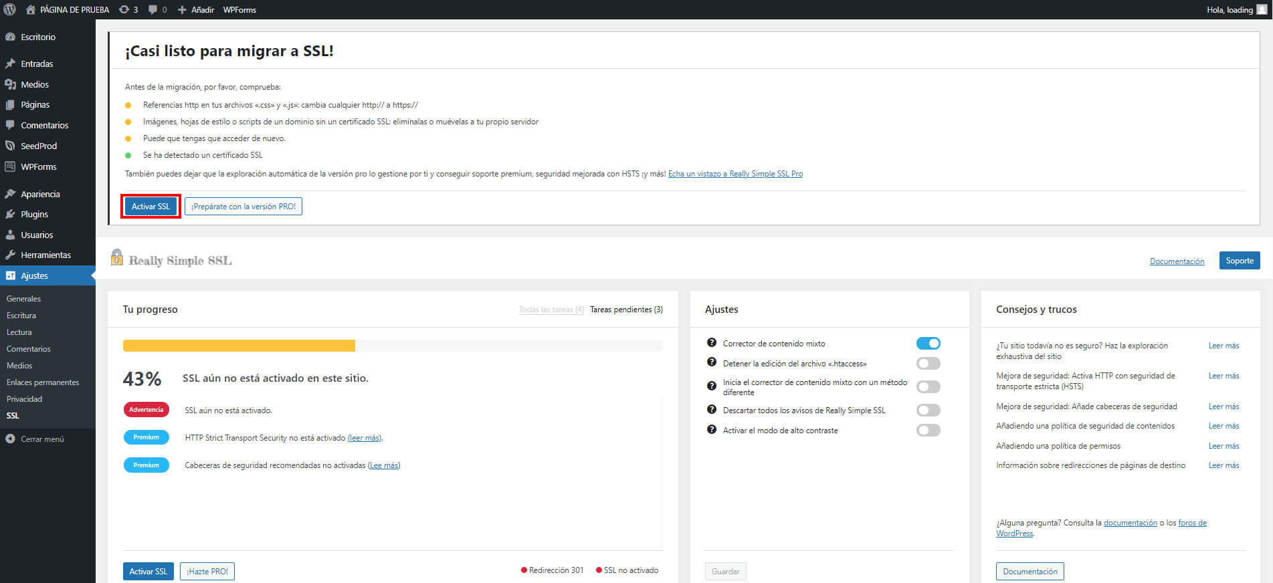Click the Hola, loading account text

1230,9
